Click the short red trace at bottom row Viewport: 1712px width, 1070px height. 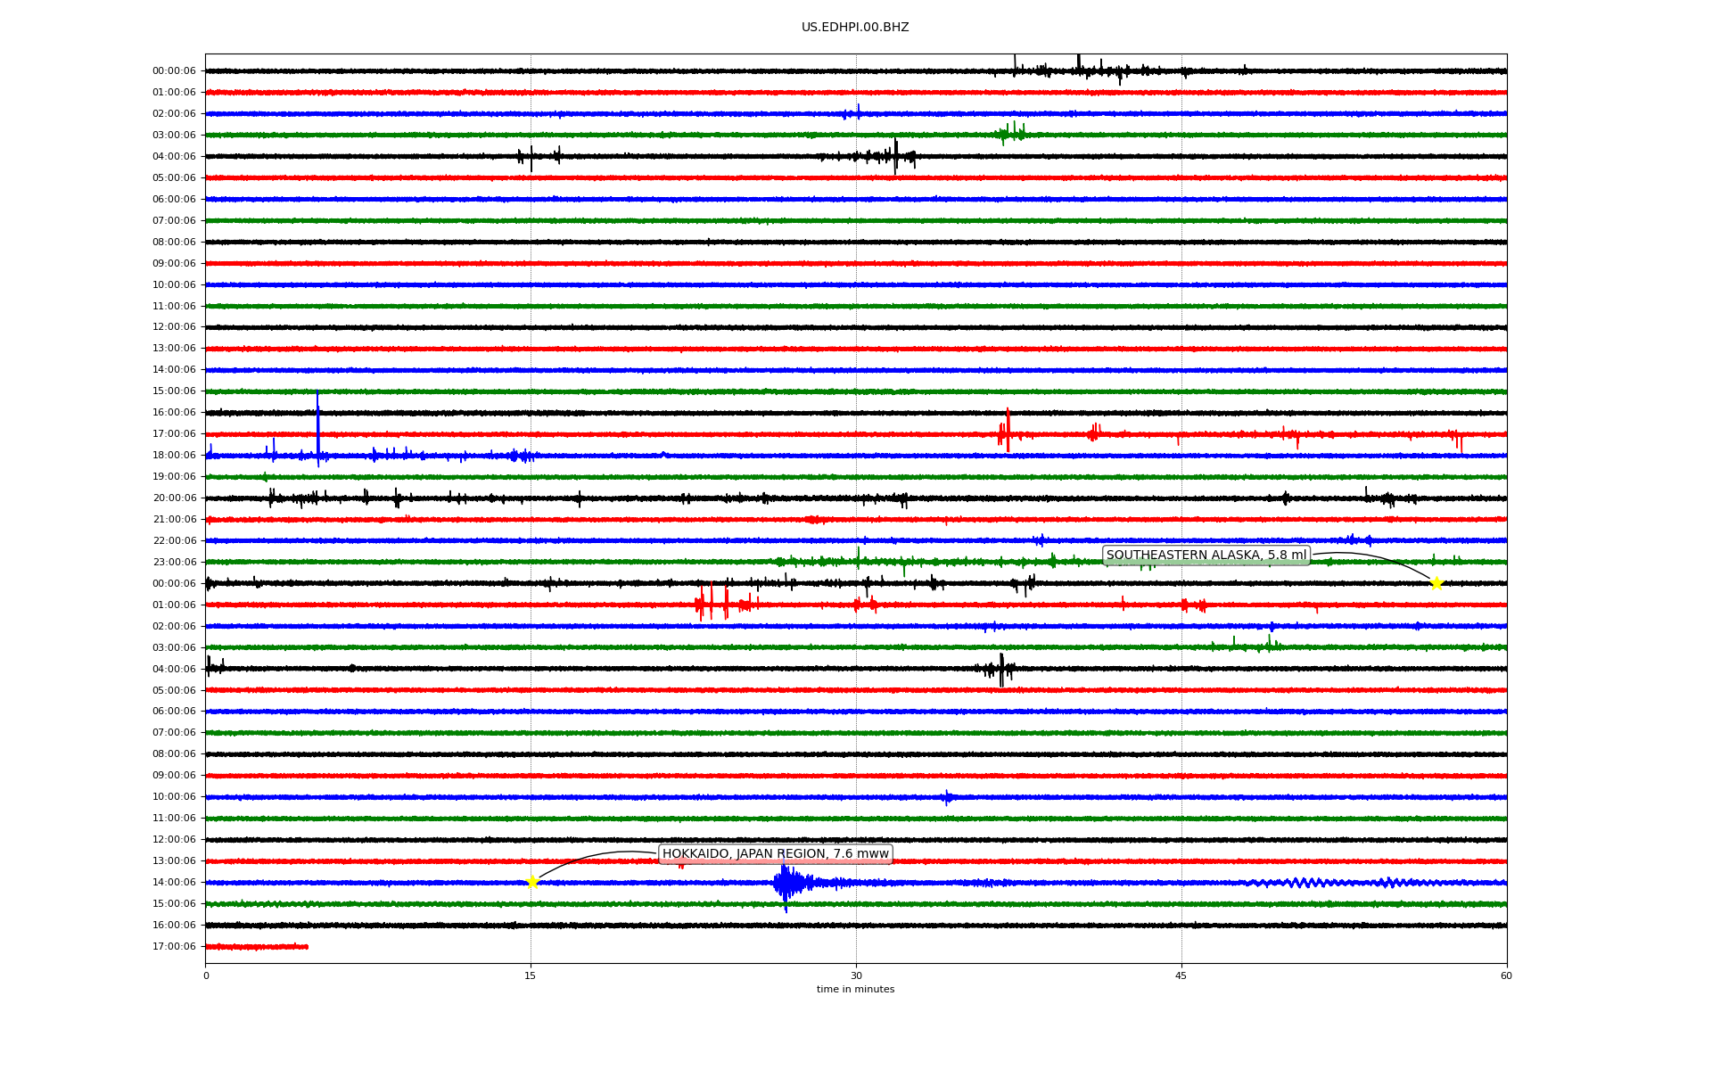(257, 946)
